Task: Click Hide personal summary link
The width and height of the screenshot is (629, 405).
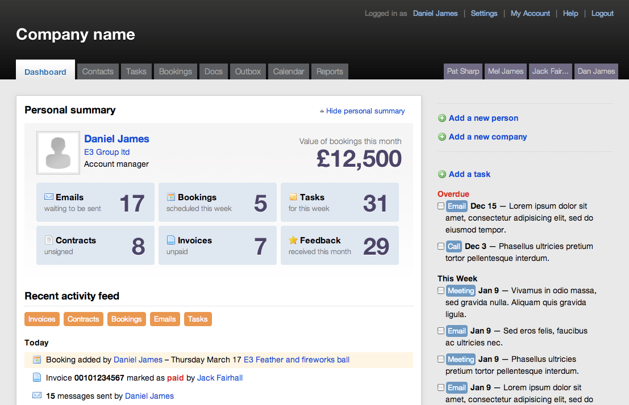Action: (x=365, y=111)
